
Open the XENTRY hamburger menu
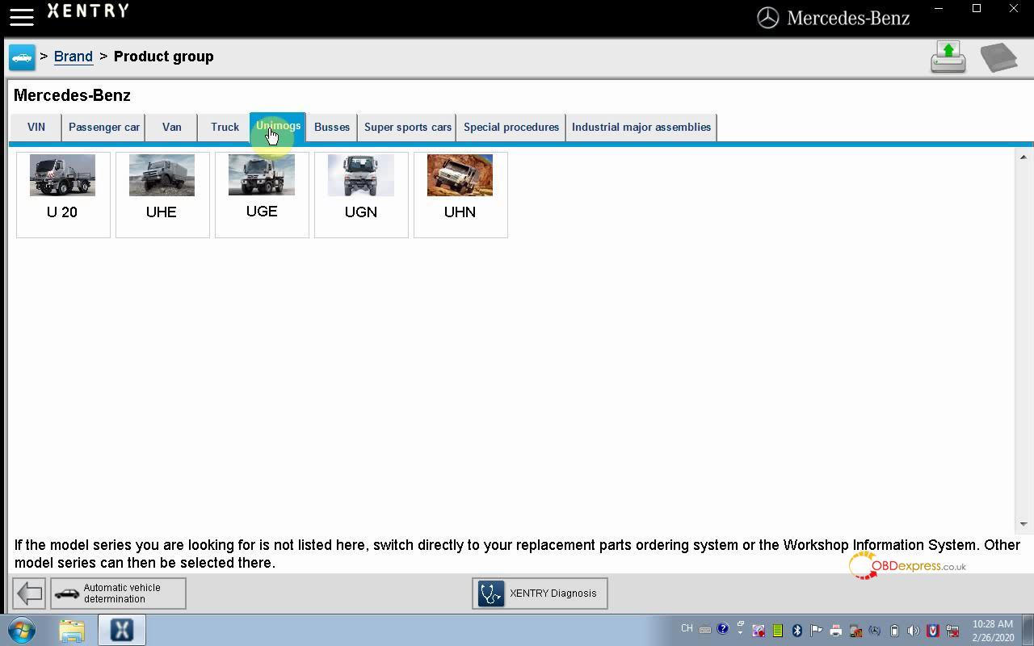point(22,16)
